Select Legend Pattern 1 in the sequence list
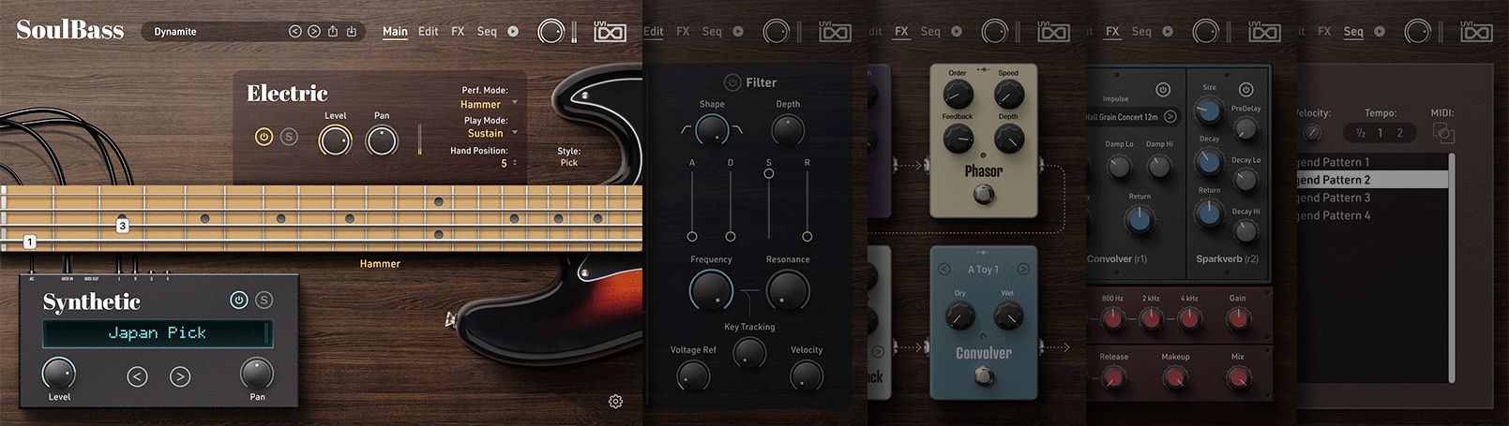 (x=1373, y=162)
